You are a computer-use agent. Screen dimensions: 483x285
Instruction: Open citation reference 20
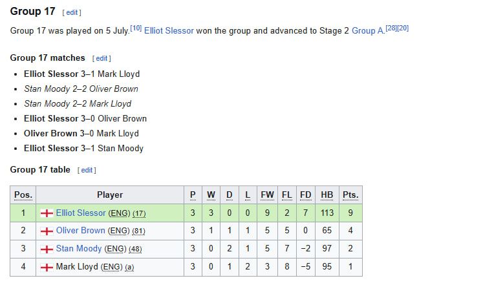tap(403, 28)
